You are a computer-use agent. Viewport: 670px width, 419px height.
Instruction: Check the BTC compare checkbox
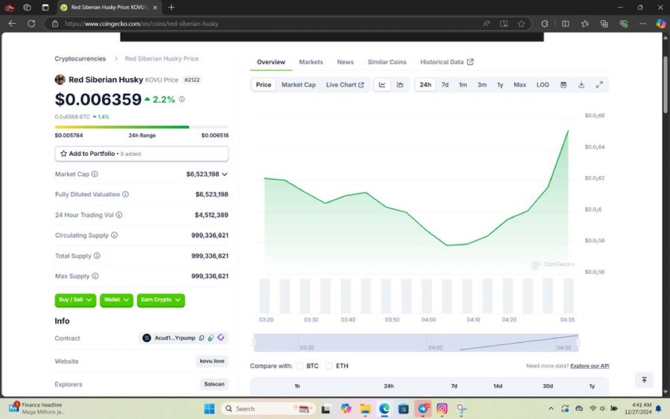click(x=300, y=366)
